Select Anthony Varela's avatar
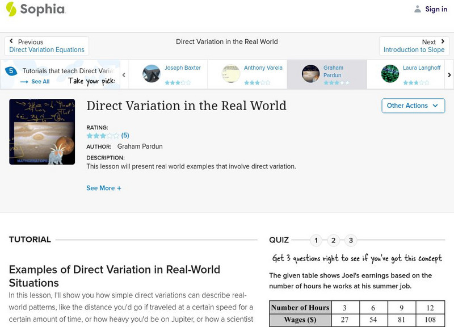The height and width of the screenshot is (327, 454). (230, 73)
